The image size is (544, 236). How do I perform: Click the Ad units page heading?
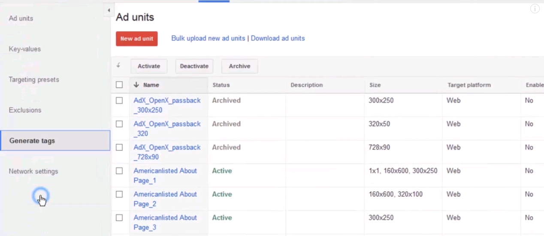135,17
